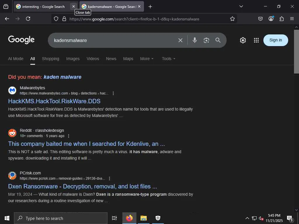The width and height of the screenshot is (299, 224).
Task: Open Windows Security from taskbar
Action: [x=158, y=218]
